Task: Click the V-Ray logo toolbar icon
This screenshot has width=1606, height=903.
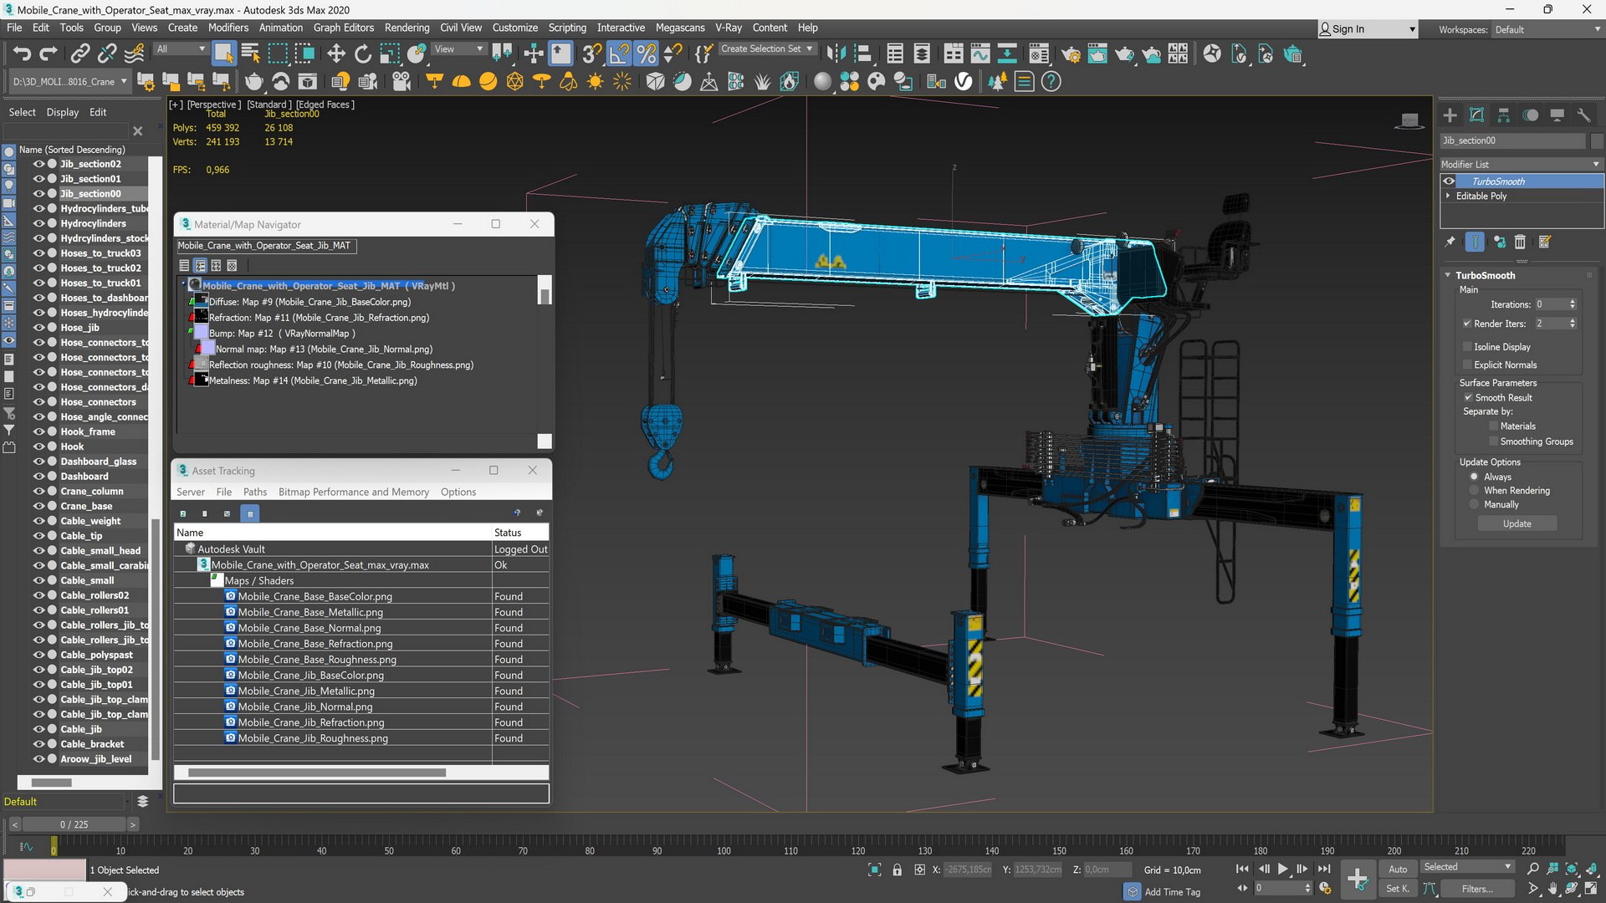Action: pyautogui.click(x=964, y=81)
